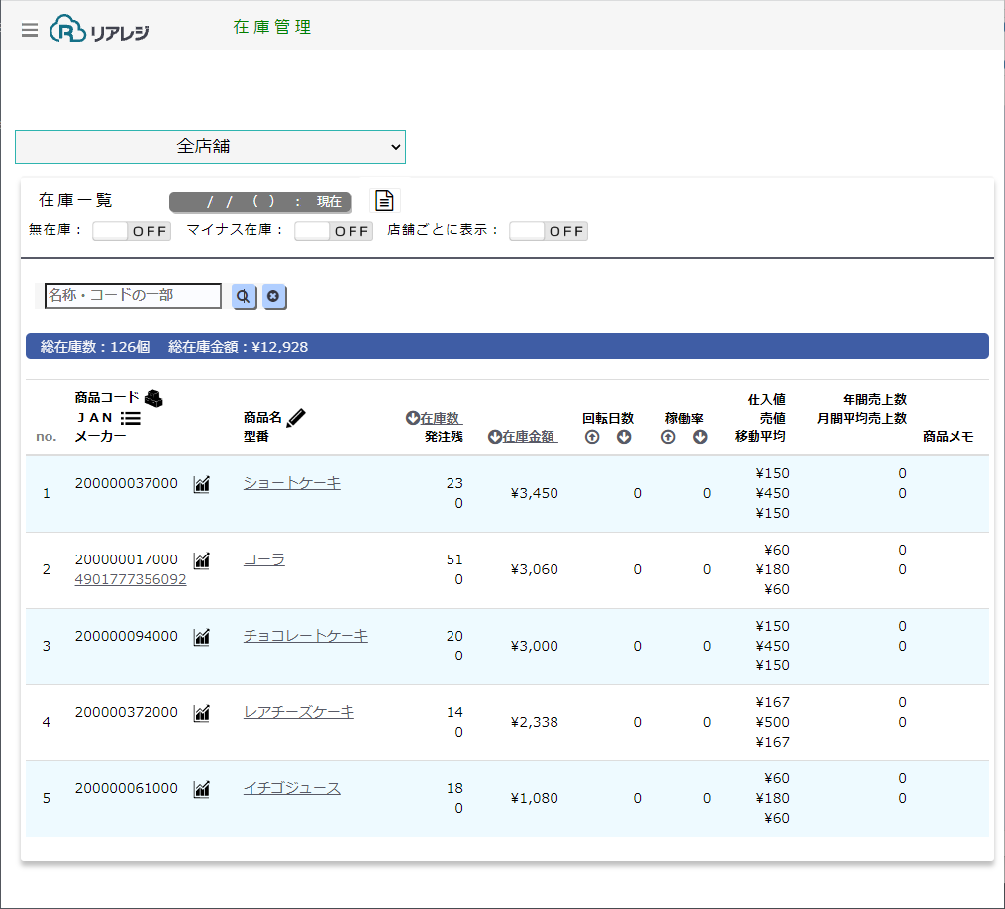
Task: Click the list icon beside JAN
Action: (131, 418)
